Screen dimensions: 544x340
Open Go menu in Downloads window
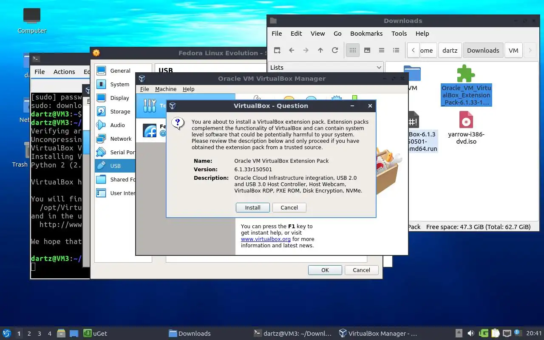tap(337, 34)
